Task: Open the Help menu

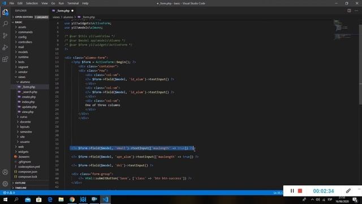Action: [x=85, y=3]
